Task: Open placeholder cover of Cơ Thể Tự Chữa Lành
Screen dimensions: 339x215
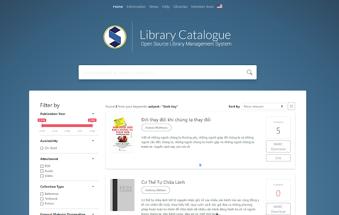Action: (122, 195)
